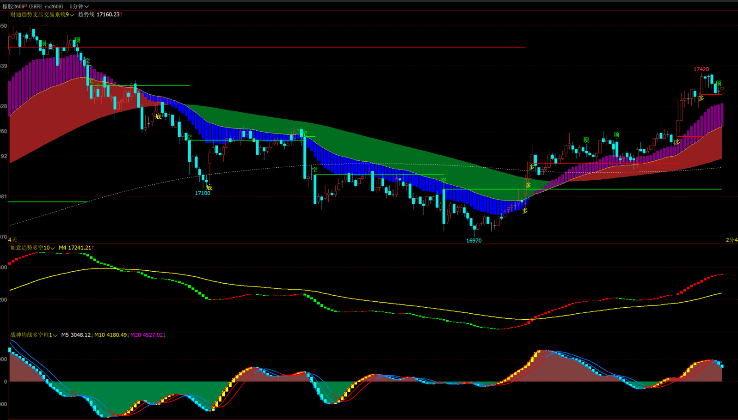Click the 橡胶2609 contract name
This screenshot has height=420, width=738.
pos(13,6)
